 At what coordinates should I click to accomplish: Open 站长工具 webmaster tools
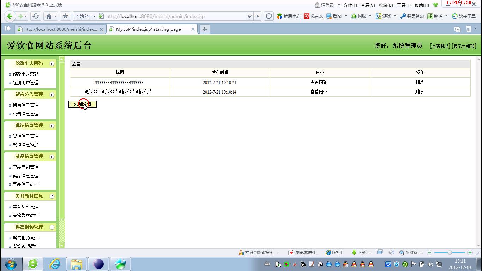[x=464, y=16]
